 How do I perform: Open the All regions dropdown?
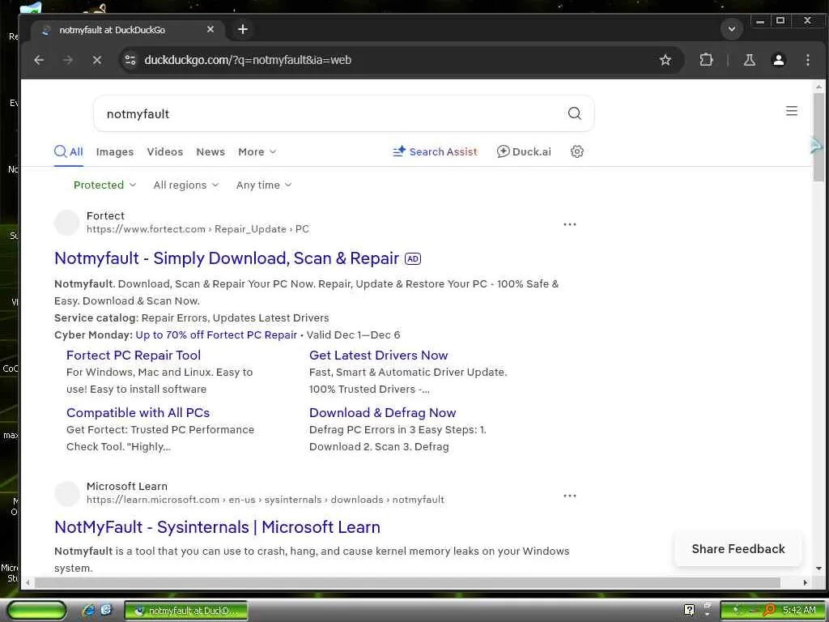click(x=185, y=185)
